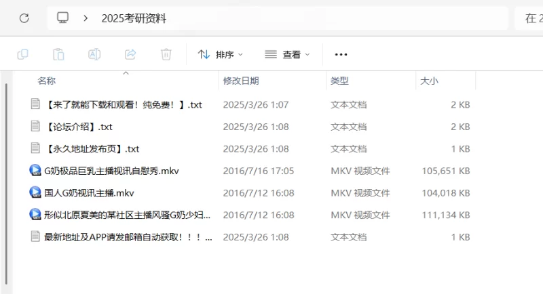Click the copy icon in toolbar
Image resolution: width=543 pixels, height=294 pixels.
[x=23, y=55]
